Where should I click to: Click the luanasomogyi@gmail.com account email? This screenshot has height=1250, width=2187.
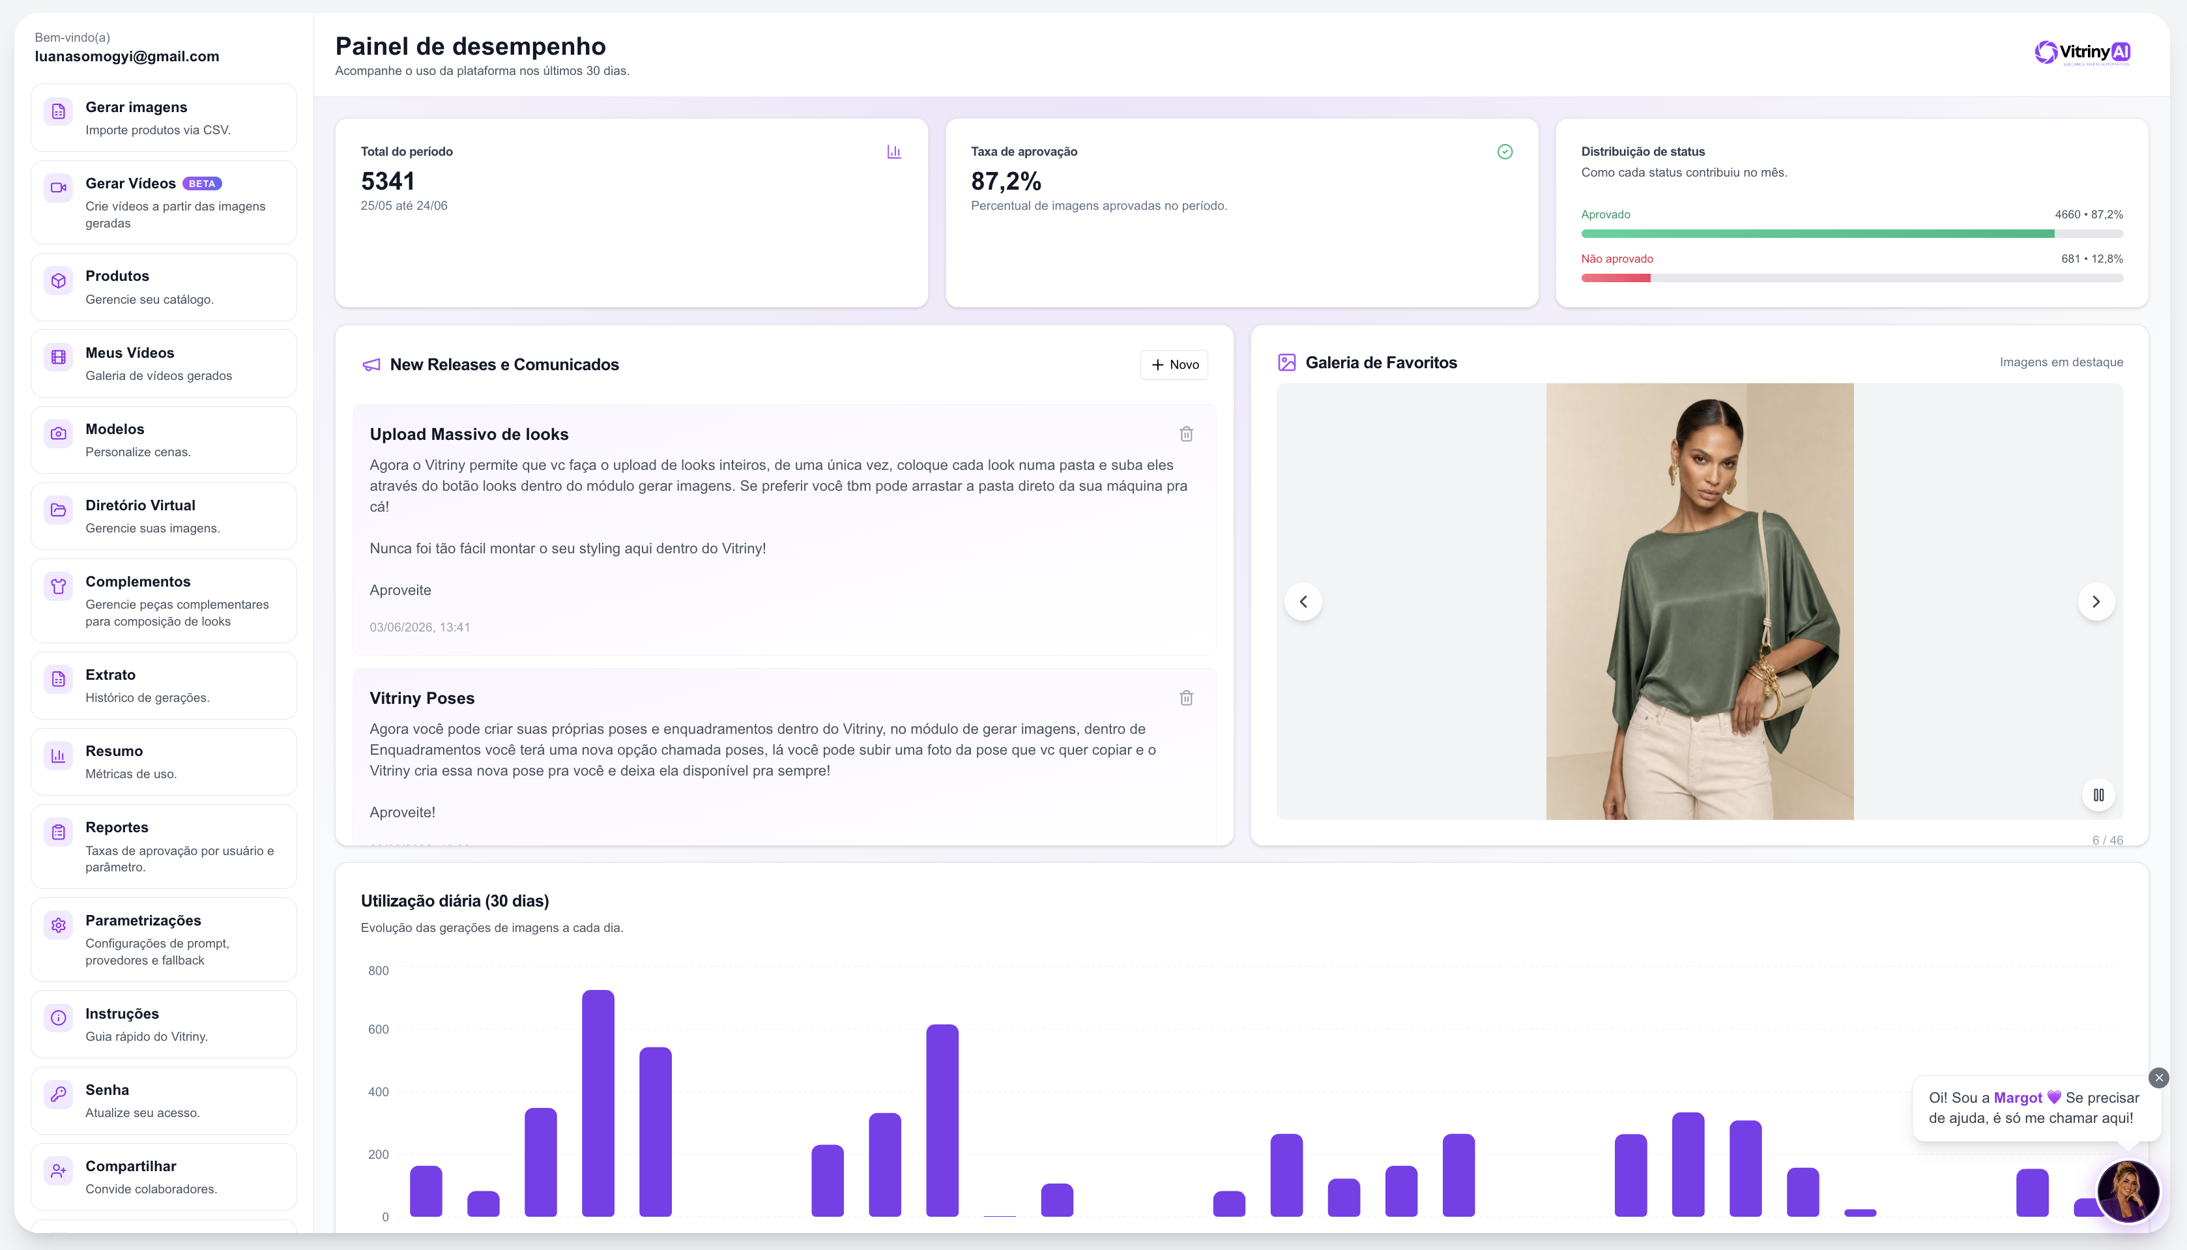coord(127,57)
